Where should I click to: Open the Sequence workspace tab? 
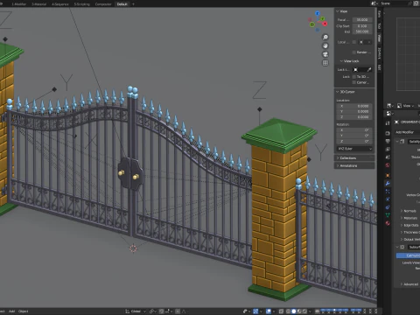(x=60, y=4)
